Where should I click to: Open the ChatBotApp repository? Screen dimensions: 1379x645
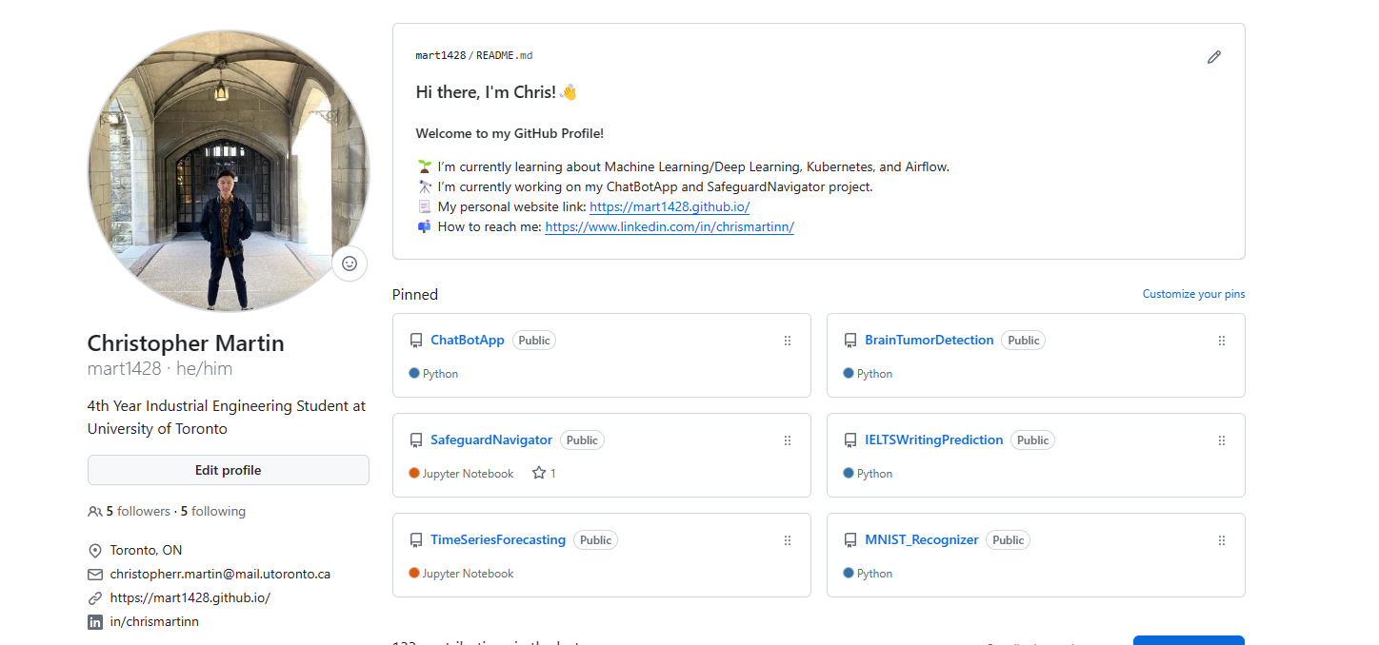[468, 340]
